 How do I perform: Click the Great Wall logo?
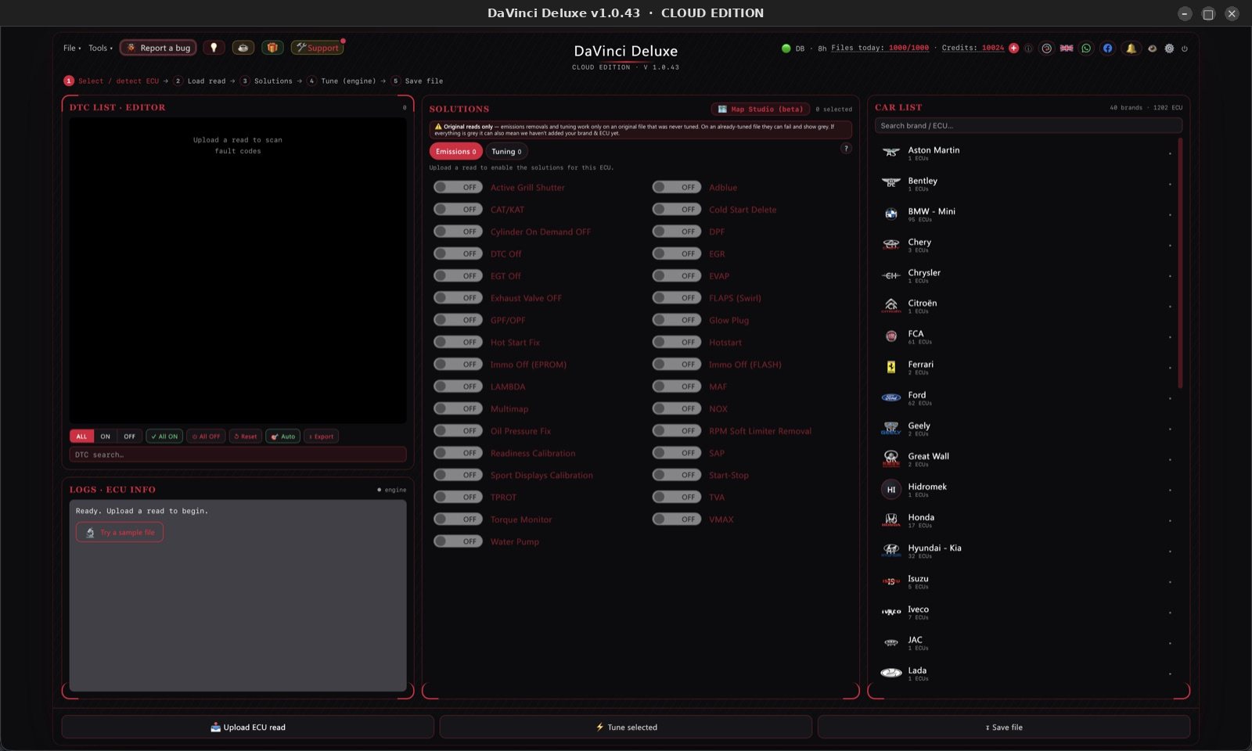pyautogui.click(x=890, y=459)
